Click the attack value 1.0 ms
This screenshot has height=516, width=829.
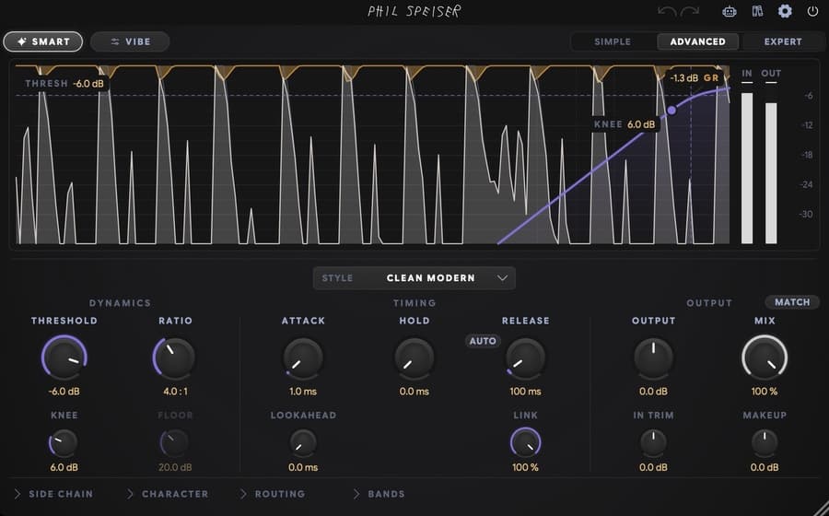(x=303, y=392)
